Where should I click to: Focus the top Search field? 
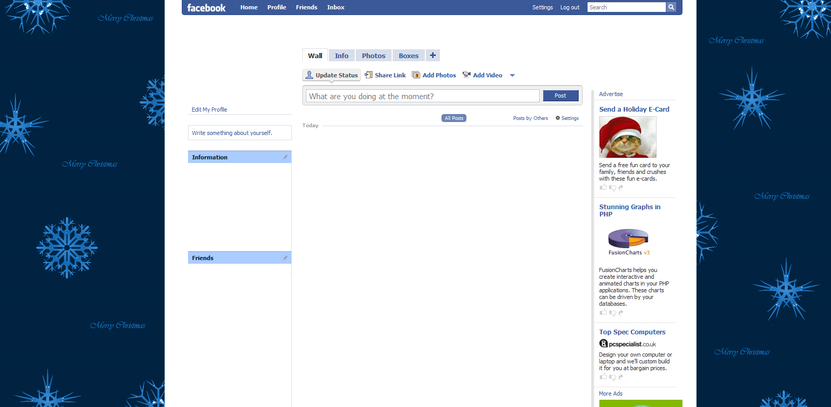tap(626, 7)
